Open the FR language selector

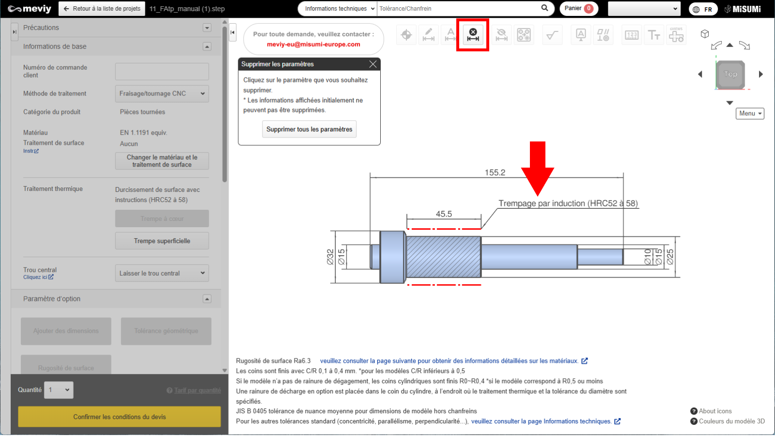coord(703,9)
